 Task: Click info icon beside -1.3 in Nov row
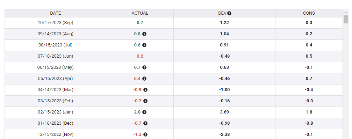click(145, 134)
